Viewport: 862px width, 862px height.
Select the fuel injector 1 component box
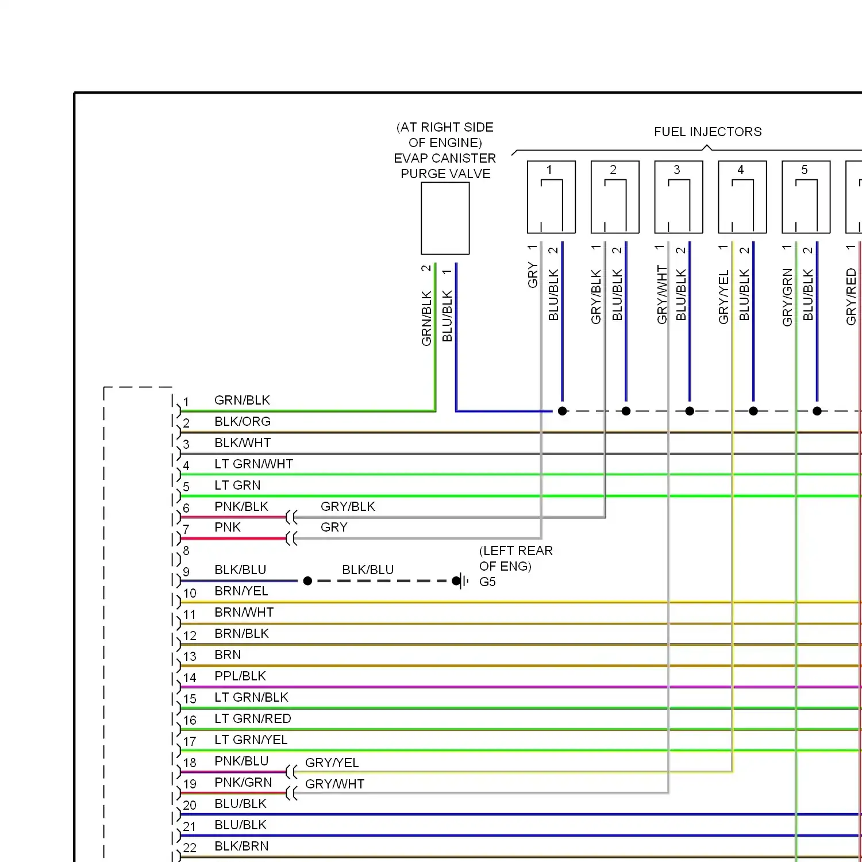tap(551, 197)
